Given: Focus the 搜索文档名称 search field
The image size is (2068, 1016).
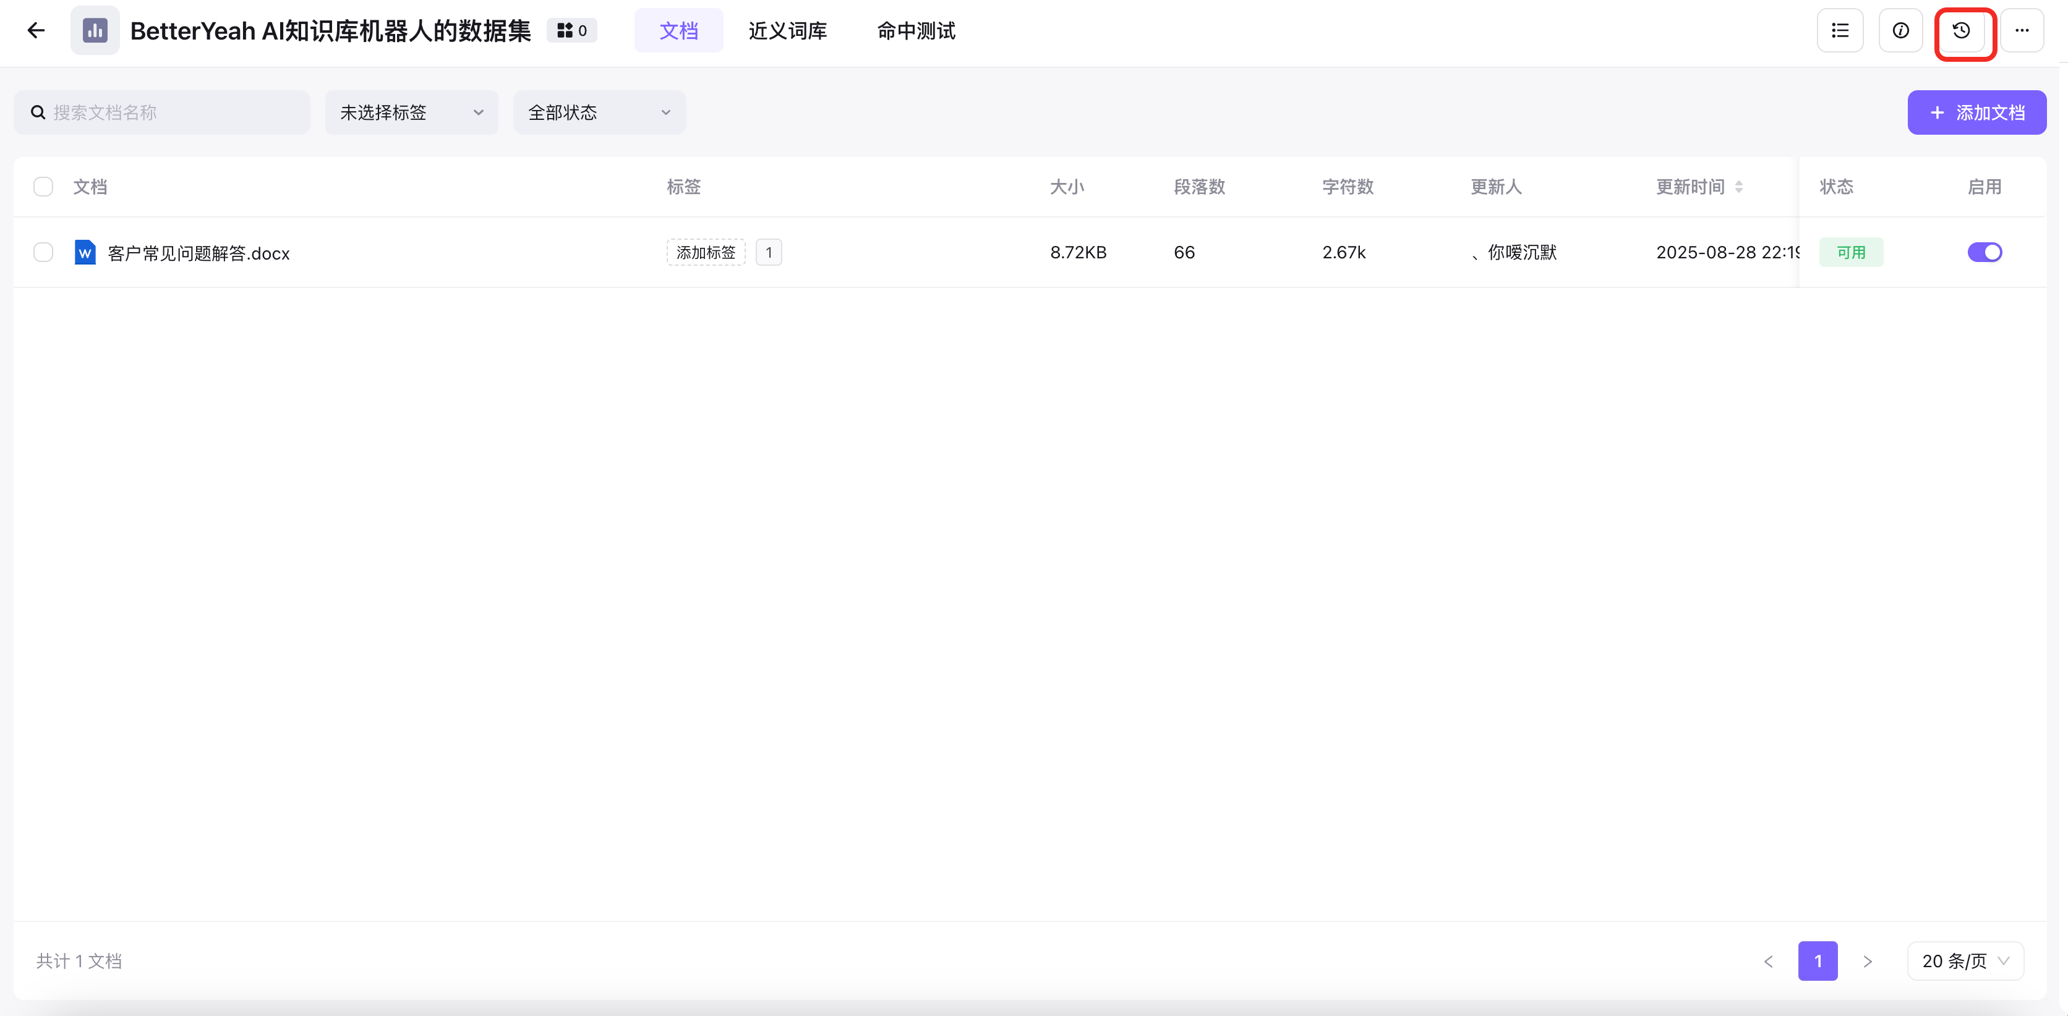Looking at the screenshot, I should pyautogui.click(x=162, y=112).
